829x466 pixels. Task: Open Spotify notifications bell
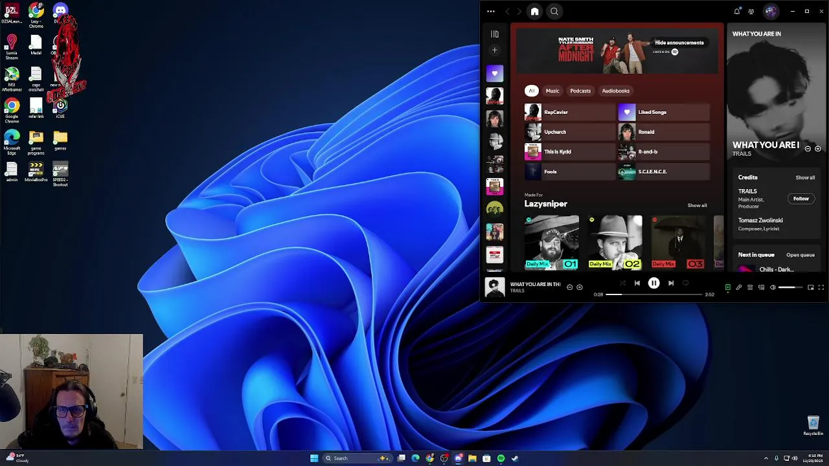point(737,11)
